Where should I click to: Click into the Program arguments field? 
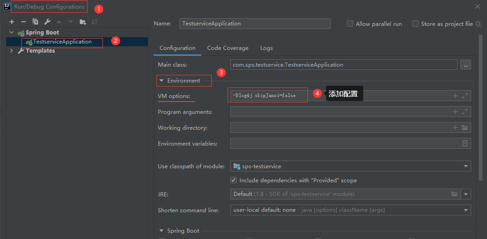tap(351, 112)
